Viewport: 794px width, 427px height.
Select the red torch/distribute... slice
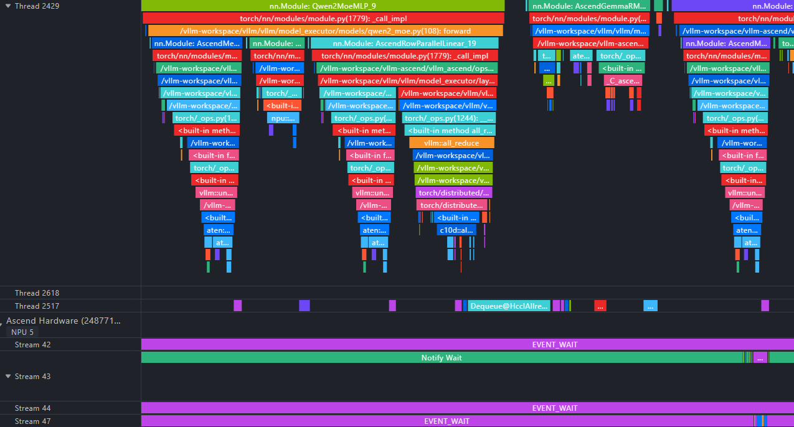[x=451, y=205]
